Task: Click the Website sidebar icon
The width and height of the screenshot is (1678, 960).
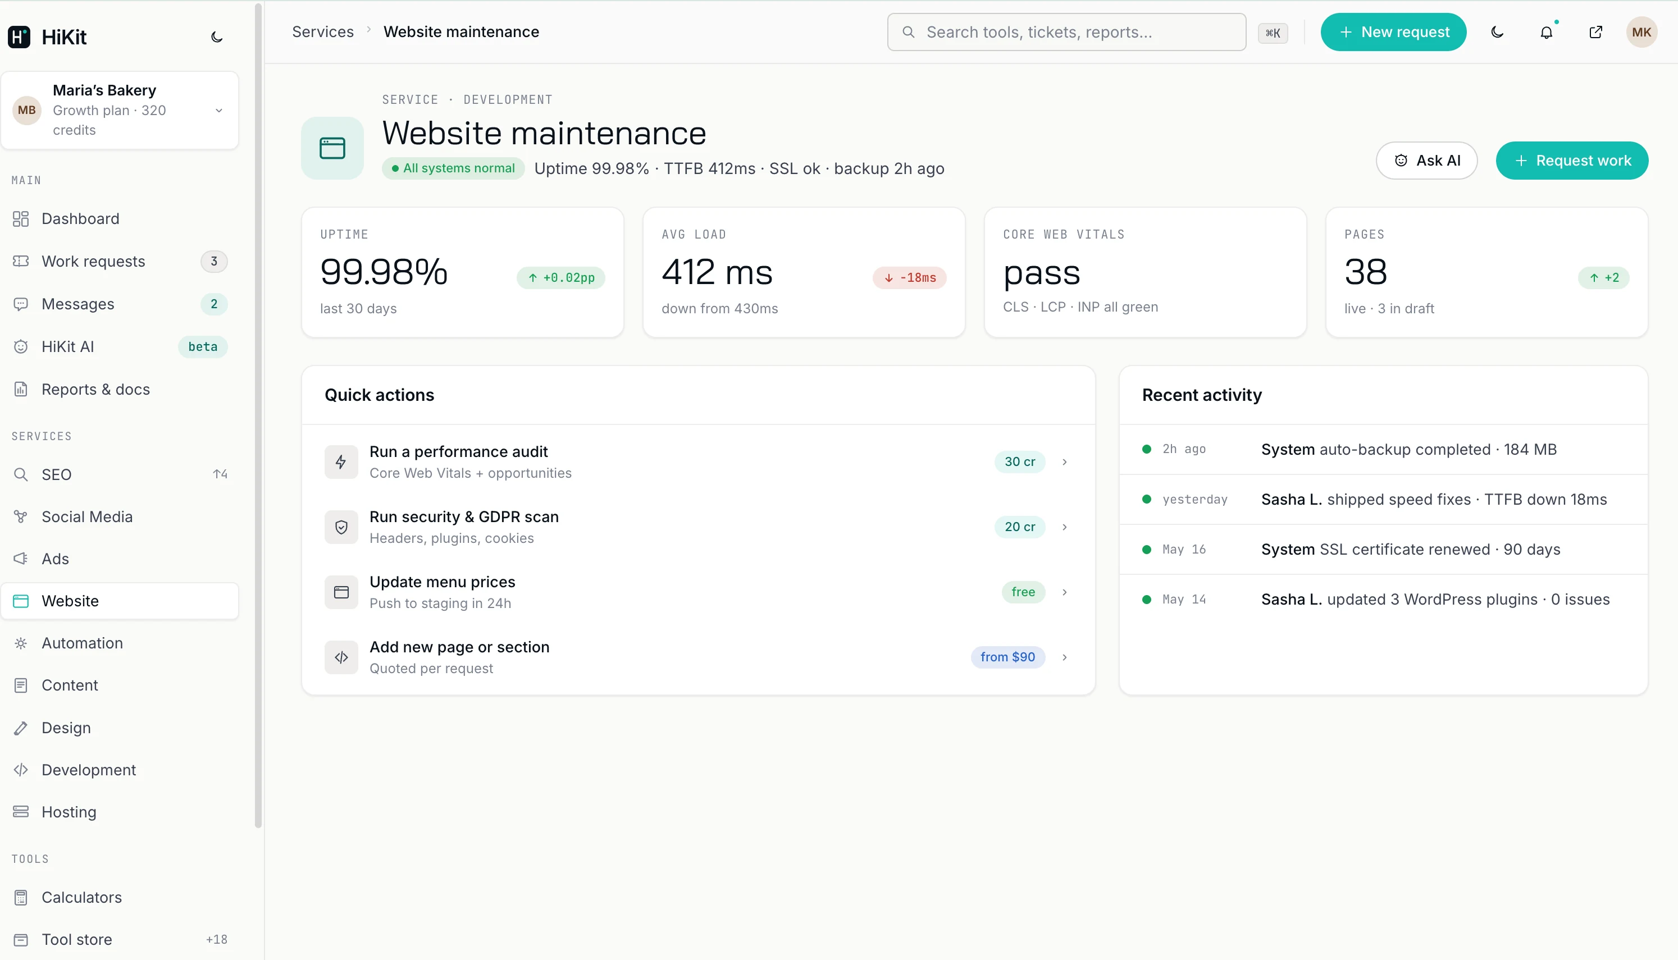Action: [x=21, y=601]
